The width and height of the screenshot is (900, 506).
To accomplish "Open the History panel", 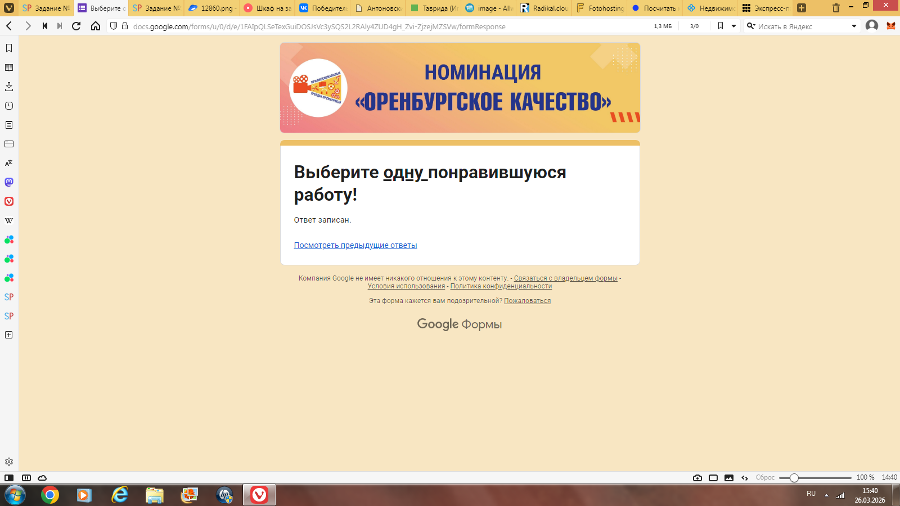I will coord(9,106).
